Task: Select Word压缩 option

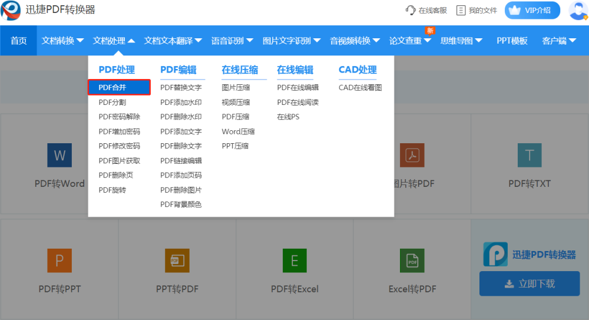Action: tap(238, 131)
